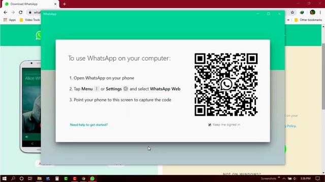Switch to Chrome from the taskbar

pos(83,178)
